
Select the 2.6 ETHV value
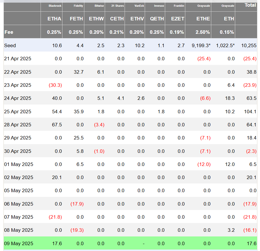[x=141, y=98]
